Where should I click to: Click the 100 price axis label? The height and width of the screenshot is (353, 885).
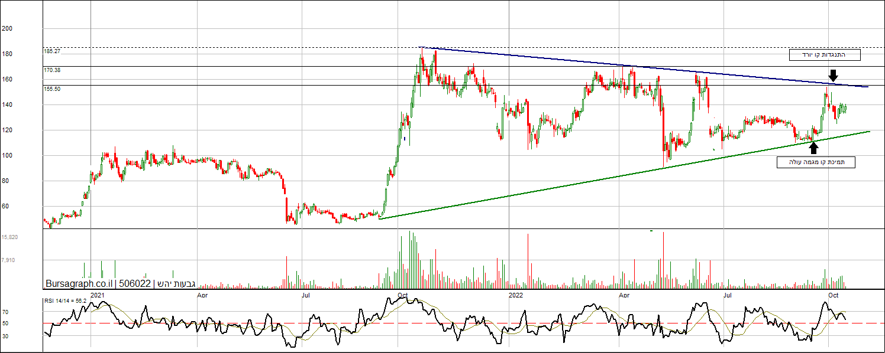(7, 155)
